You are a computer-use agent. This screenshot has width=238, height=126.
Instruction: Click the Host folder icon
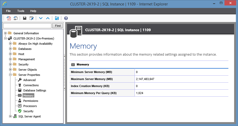pyautogui.click(x=15, y=54)
